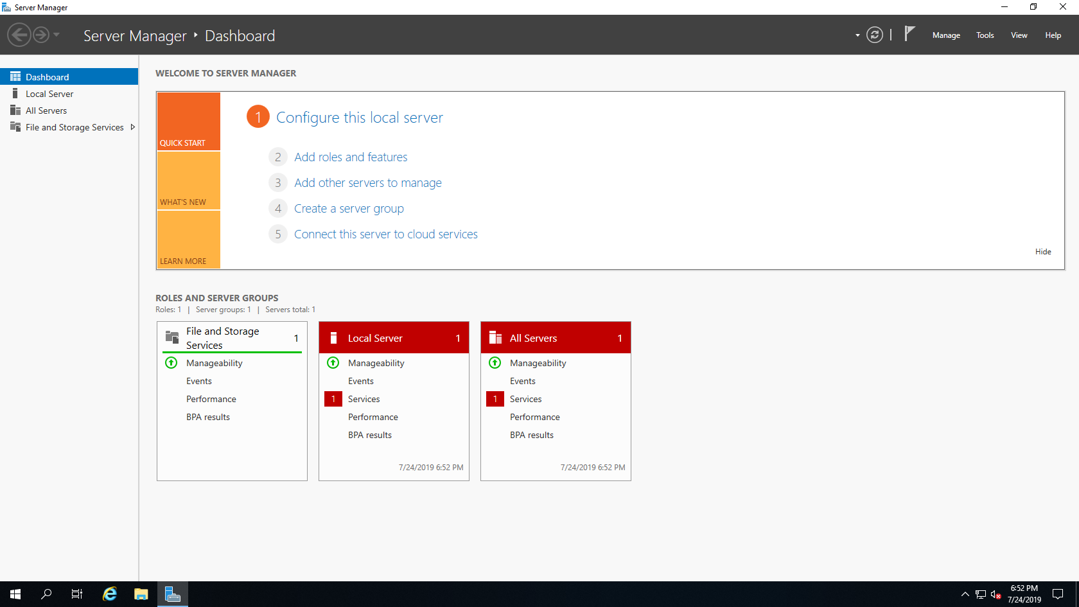Open All Servers tile header
The width and height of the screenshot is (1079, 607).
(556, 338)
